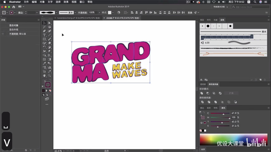This screenshot has width=271, height=152.
Task: Open the opacity 100% dropdown
Action: [x=99, y=13]
